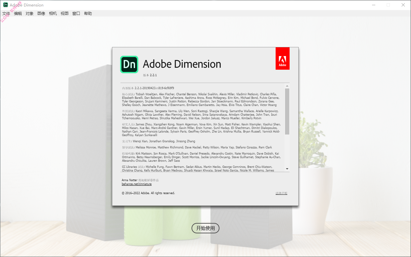411x257 pixels.
Task: Click the "研究人员" credits label
Action: (128, 124)
